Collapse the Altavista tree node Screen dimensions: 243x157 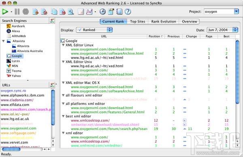pos(3,41)
